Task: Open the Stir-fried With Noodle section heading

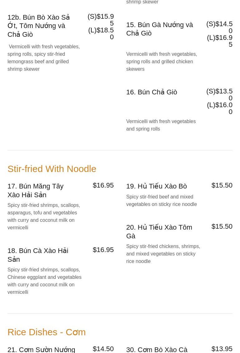Action: (52, 169)
